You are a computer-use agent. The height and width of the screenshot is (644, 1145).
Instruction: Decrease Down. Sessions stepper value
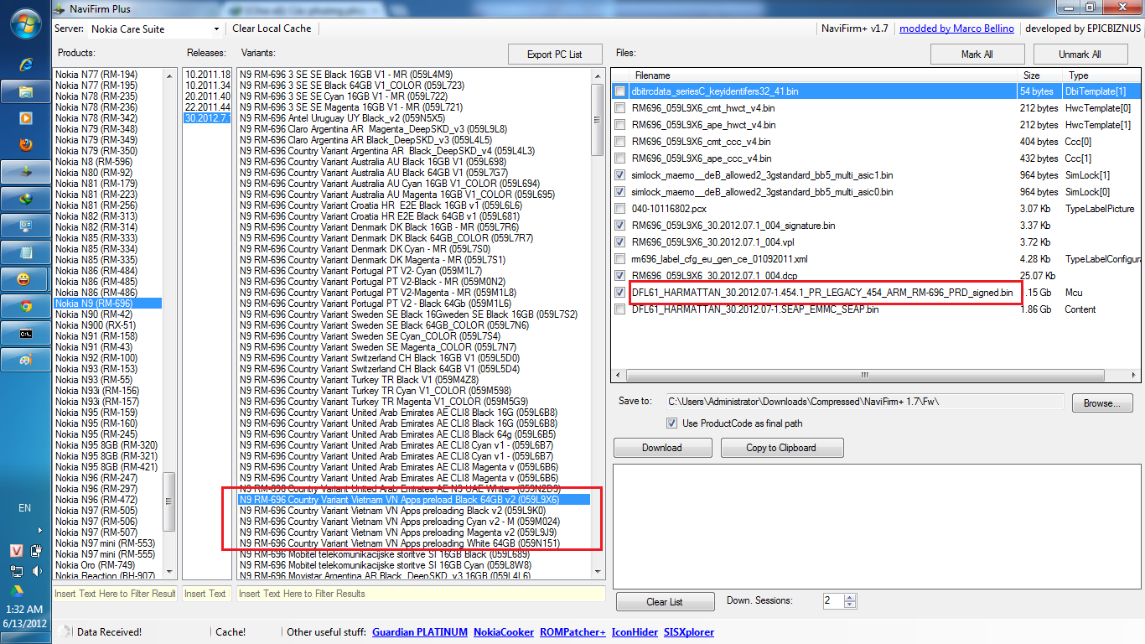click(x=851, y=605)
